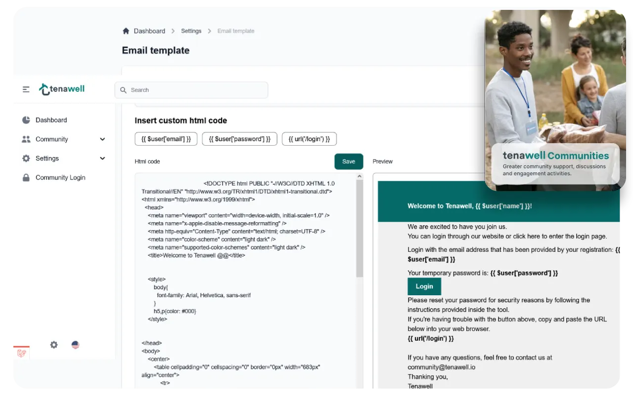Click the search magnifier icon
This screenshot has width=633, height=395.
[124, 90]
